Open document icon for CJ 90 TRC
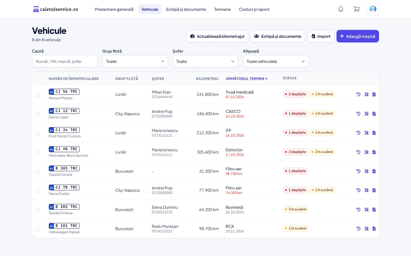Viewport: 411px width, 256px height. click(x=374, y=152)
